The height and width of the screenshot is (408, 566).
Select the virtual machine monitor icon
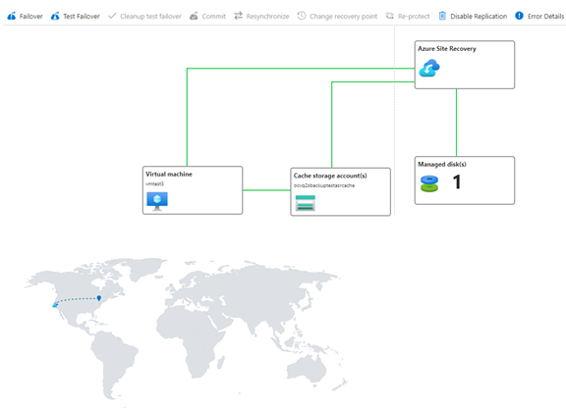pos(157,201)
